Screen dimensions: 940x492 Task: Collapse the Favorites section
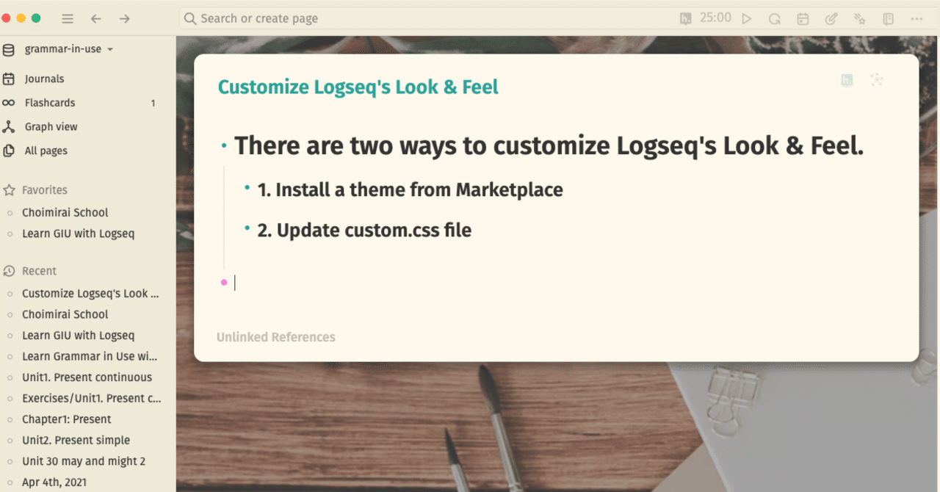(46, 189)
